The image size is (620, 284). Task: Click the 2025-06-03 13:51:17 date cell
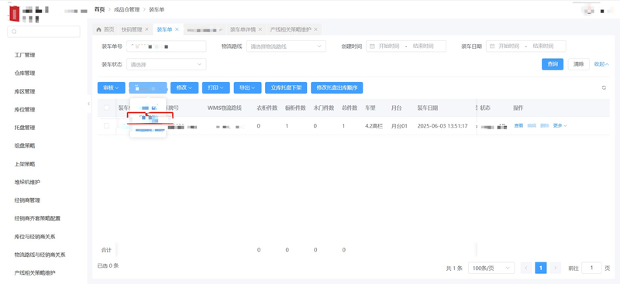pos(443,126)
